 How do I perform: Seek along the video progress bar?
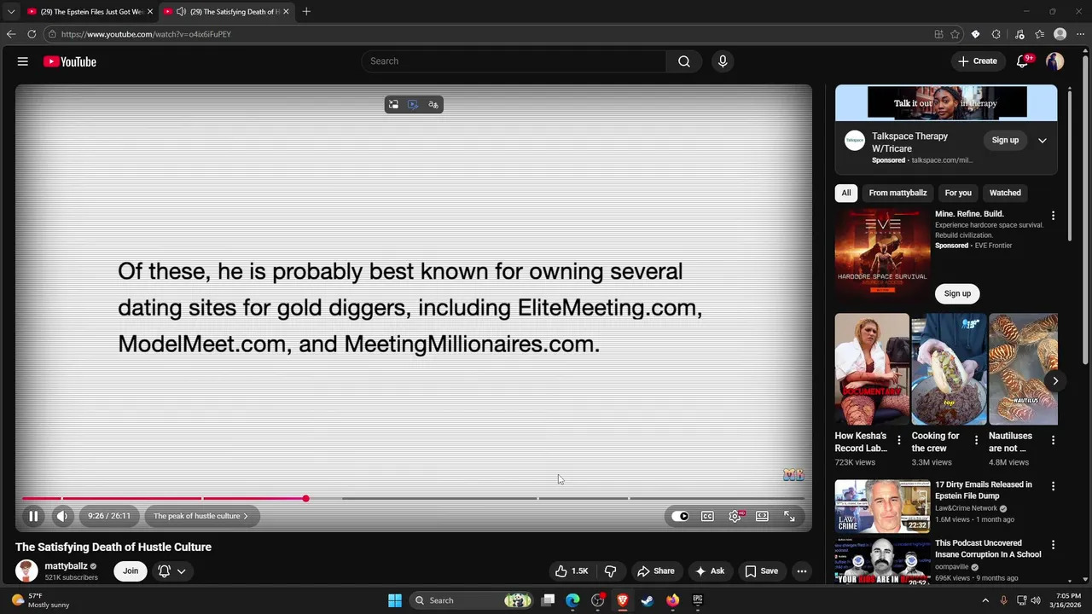tap(413, 498)
